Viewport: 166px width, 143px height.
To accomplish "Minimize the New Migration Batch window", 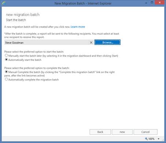I will tap(146, 3).
